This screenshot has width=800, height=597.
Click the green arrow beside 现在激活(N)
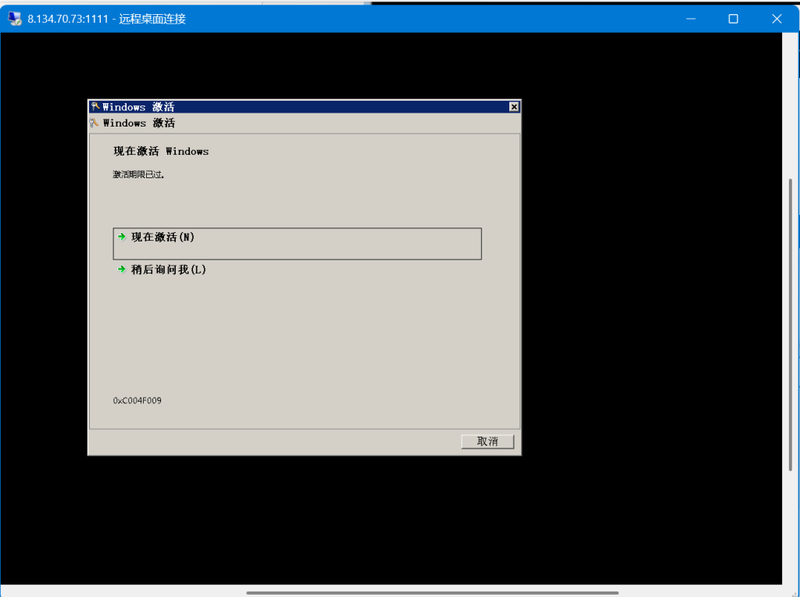[x=121, y=237]
